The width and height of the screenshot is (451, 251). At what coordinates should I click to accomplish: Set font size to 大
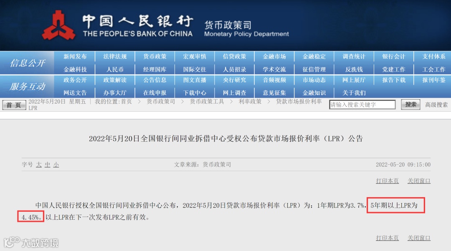click(x=39, y=165)
